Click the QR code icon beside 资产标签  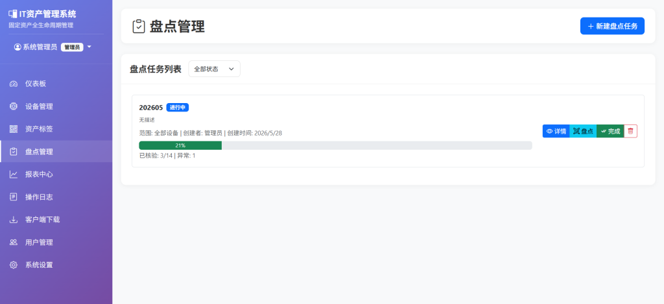pyautogui.click(x=14, y=129)
